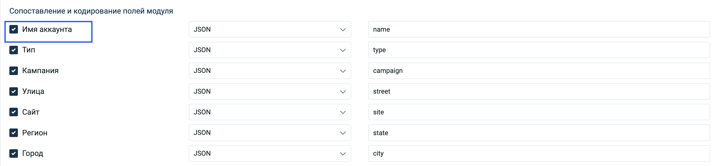The height and width of the screenshot is (166, 715).
Task: Untick the Город checkbox
Action: click(14, 153)
